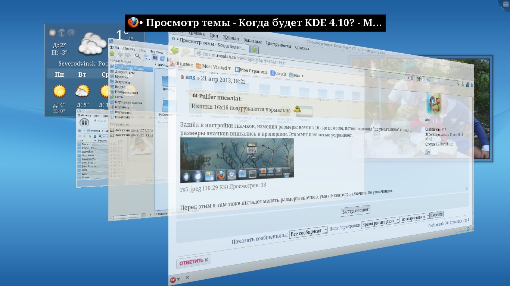
Task: Click Monday's sunny forecast icon under Пн
Action: click(x=59, y=91)
